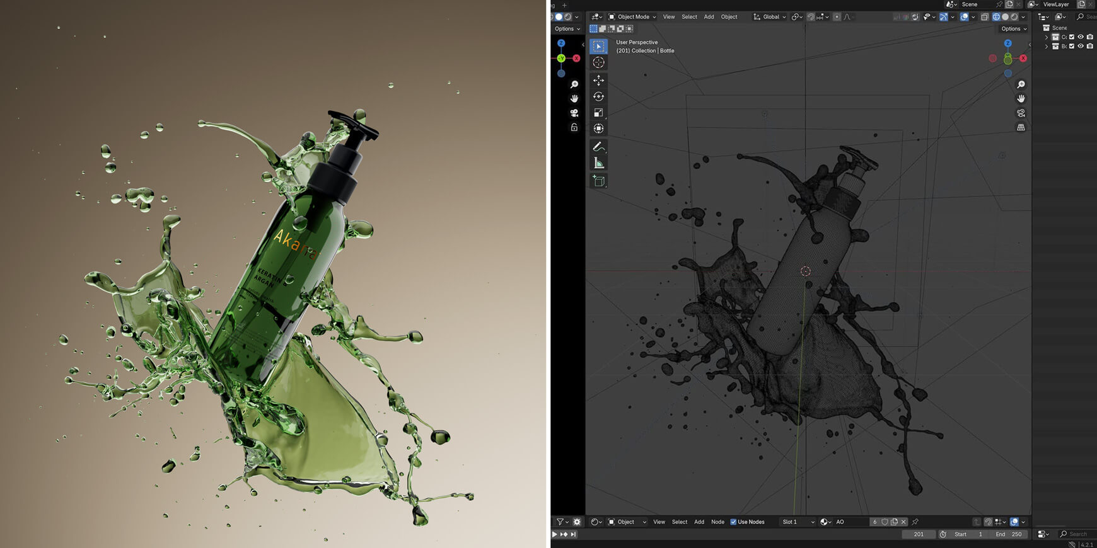
Task: Select the Select Box tool
Action: pos(598,46)
